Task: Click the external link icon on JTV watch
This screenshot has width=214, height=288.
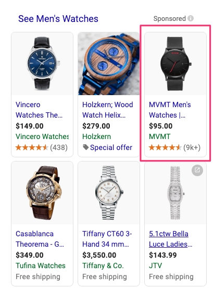Action: coord(197,170)
